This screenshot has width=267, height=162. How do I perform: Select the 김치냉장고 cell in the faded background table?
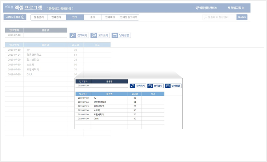coord(45,60)
